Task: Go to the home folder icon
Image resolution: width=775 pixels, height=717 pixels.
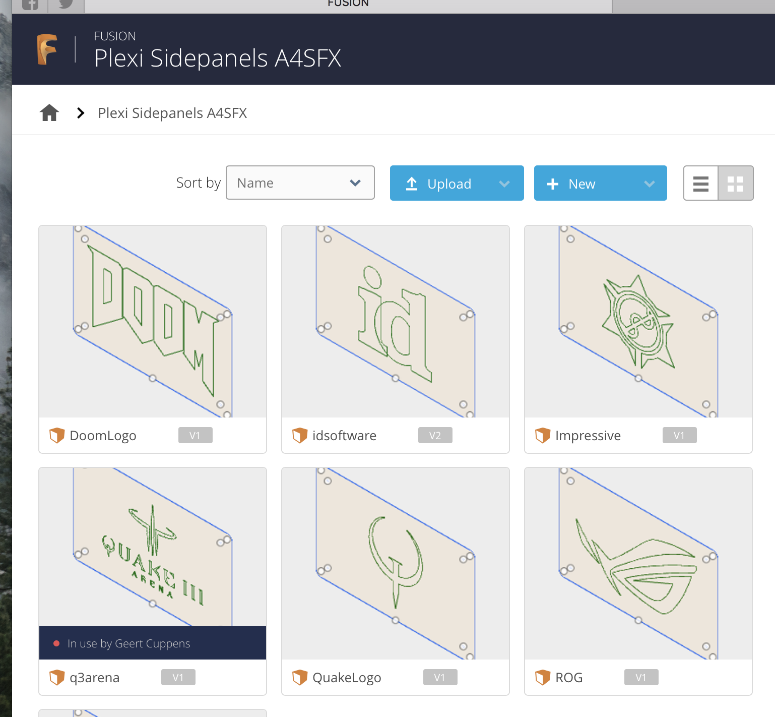Action: [x=49, y=112]
